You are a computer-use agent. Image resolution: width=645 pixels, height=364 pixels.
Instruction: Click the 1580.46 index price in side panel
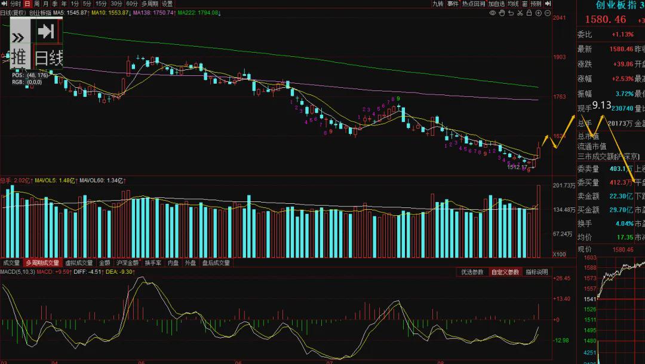click(606, 19)
